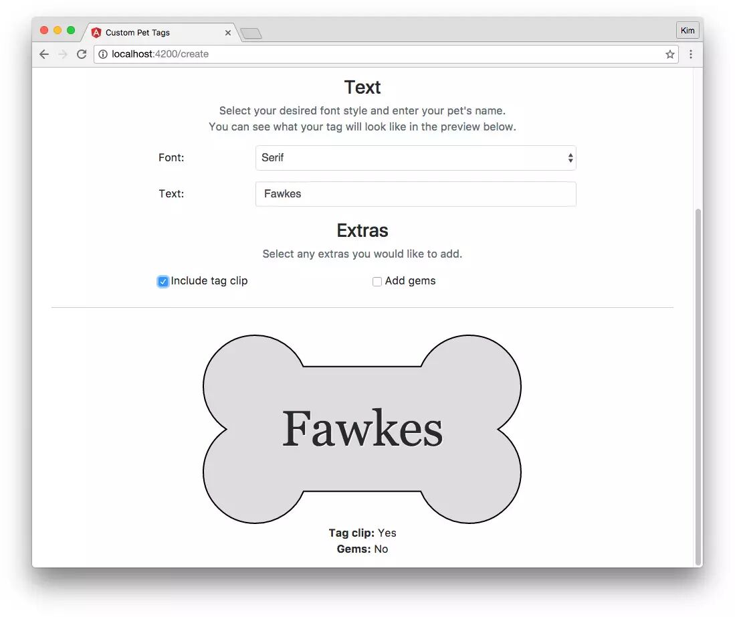
Task: Click the bone-shaped tag preview
Action: pos(362,429)
